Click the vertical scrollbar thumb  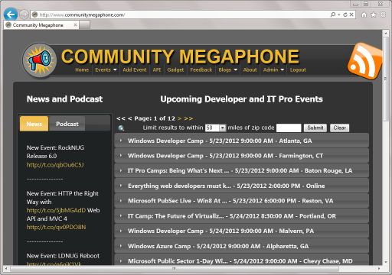[x=386, y=79]
